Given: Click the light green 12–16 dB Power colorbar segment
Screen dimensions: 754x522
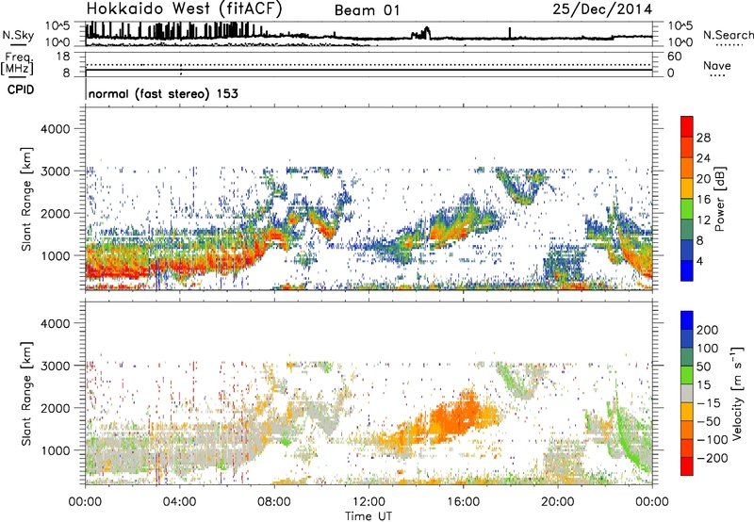Looking at the screenshot, I should pyautogui.click(x=687, y=208).
